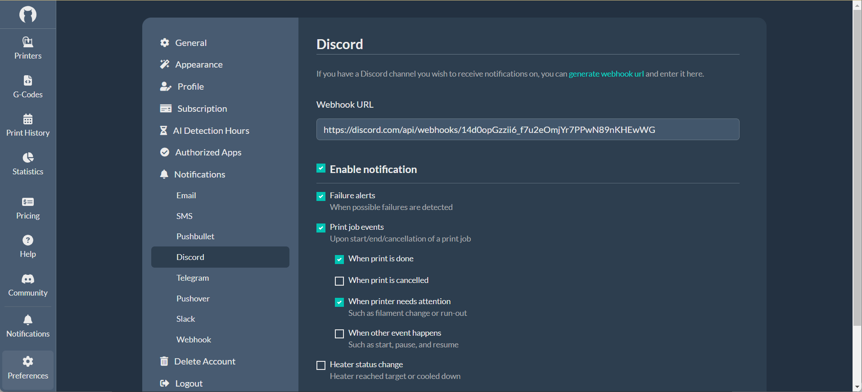Click Delete Account label
Screen dimensions: 862x392
click(x=205, y=361)
